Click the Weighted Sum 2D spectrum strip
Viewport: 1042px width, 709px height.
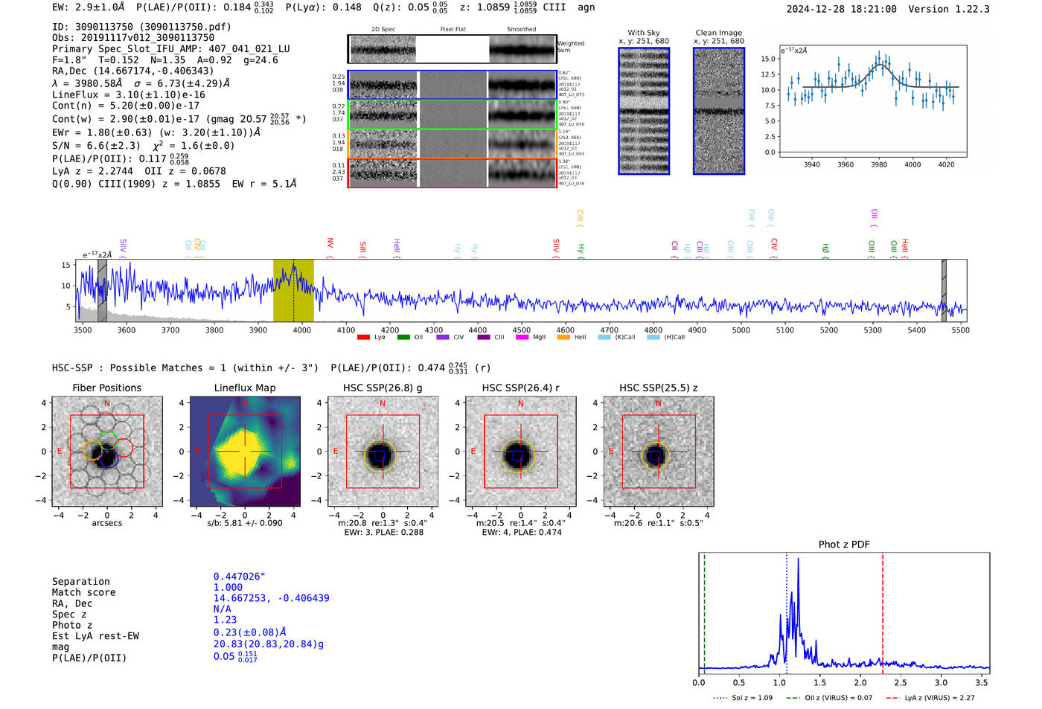453,49
